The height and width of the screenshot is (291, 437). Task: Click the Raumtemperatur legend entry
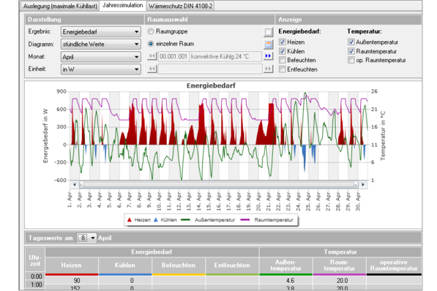267,219
